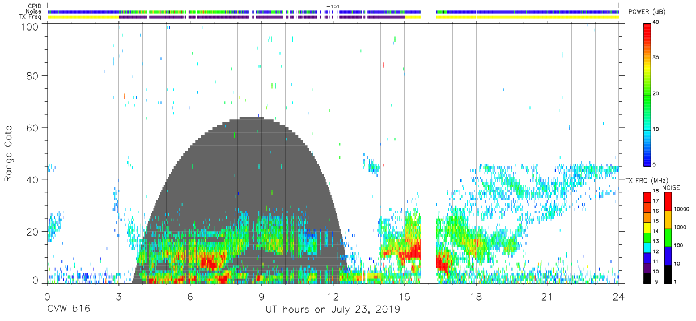Click the cyan 12-13 MHz frequency swatch
The height and width of the screenshot is (321, 696).
(x=647, y=247)
